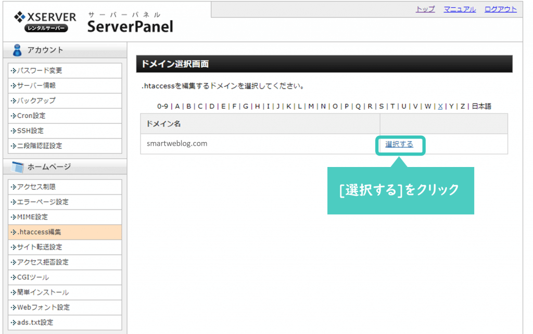Open the マニュアル link
Screen dimensions: 533x334
click(460, 9)
